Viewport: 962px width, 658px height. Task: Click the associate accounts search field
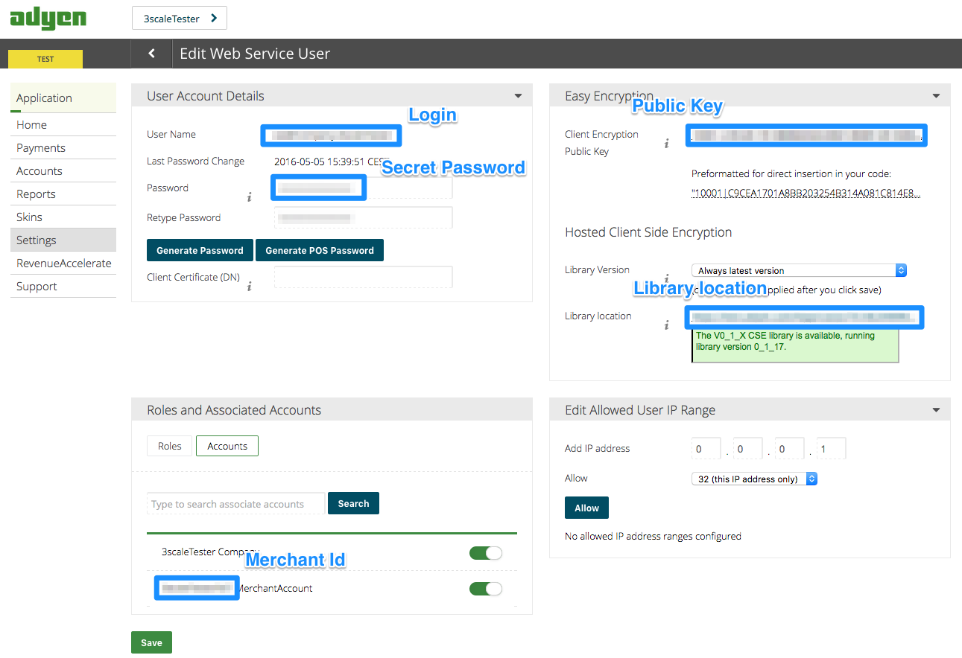235,504
